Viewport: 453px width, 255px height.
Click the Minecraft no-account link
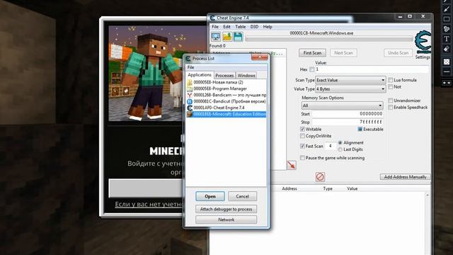(149, 204)
